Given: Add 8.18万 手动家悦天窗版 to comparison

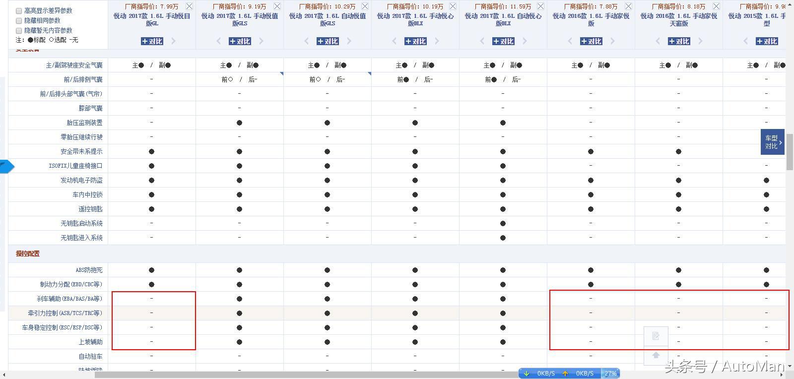Looking at the screenshot, I should coord(679,41).
